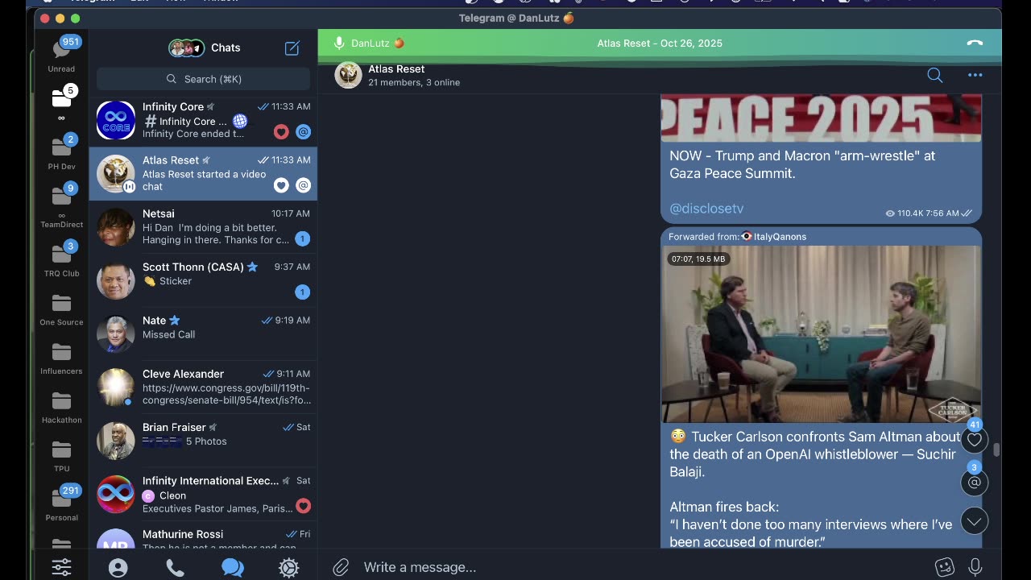Select the Atlas Reset chat row
Image resolution: width=1031 pixels, height=580 pixels.
point(203,173)
